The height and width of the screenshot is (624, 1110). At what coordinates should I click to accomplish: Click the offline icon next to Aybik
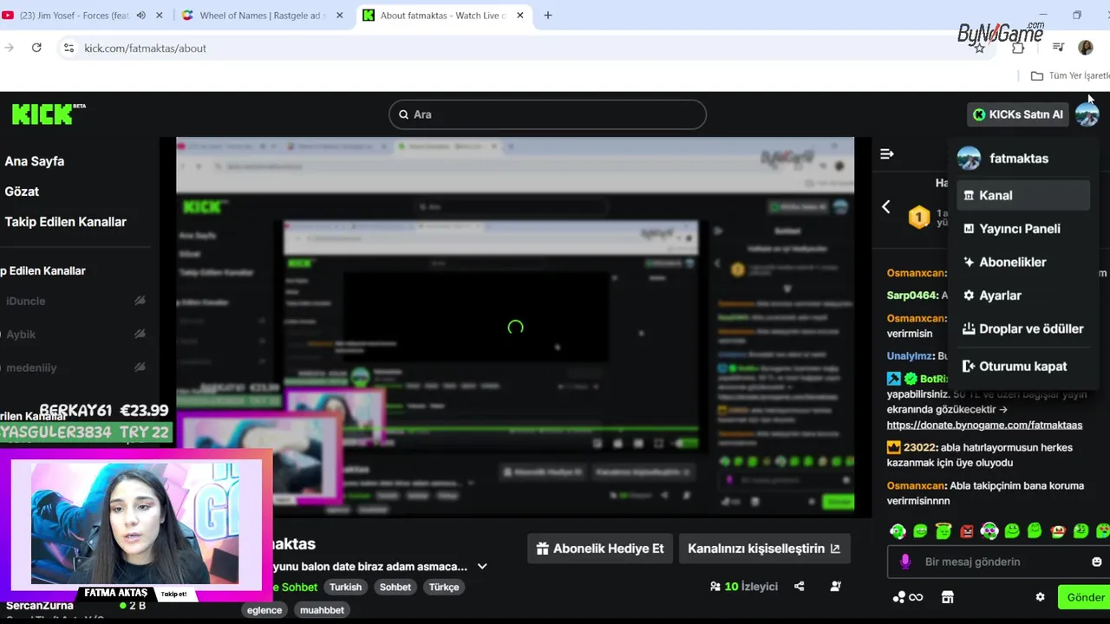pyautogui.click(x=140, y=334)
